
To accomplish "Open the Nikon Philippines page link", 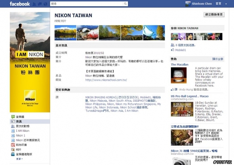I will pyautogui.click(x=95, y=104).
